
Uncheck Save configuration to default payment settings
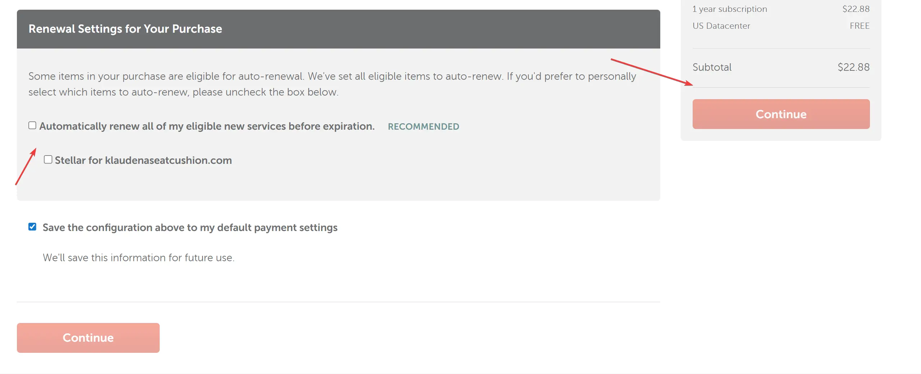(x=32, y=227)
